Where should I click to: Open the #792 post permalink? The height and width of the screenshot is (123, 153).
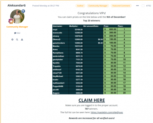pyautogui.click(x=148, y=6)
